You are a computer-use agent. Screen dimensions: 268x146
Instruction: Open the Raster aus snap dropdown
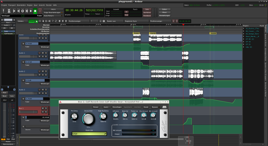click(115, 21)
